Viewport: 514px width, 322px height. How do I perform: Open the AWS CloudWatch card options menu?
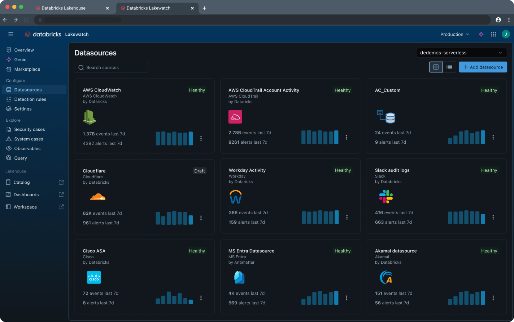click(201, 138)
